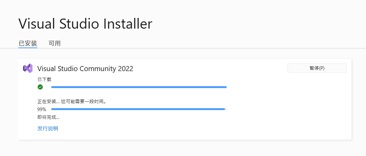
Task: Click the 99% percentage label
Action: click(x=42, y=109)
